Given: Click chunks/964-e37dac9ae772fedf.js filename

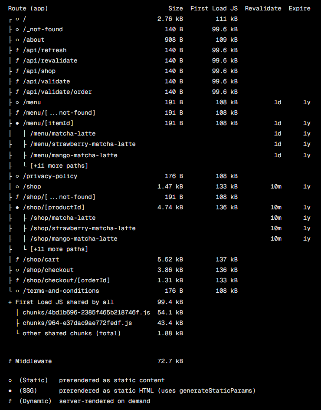Looking at the screenshot, I should [x=77, y=323].
